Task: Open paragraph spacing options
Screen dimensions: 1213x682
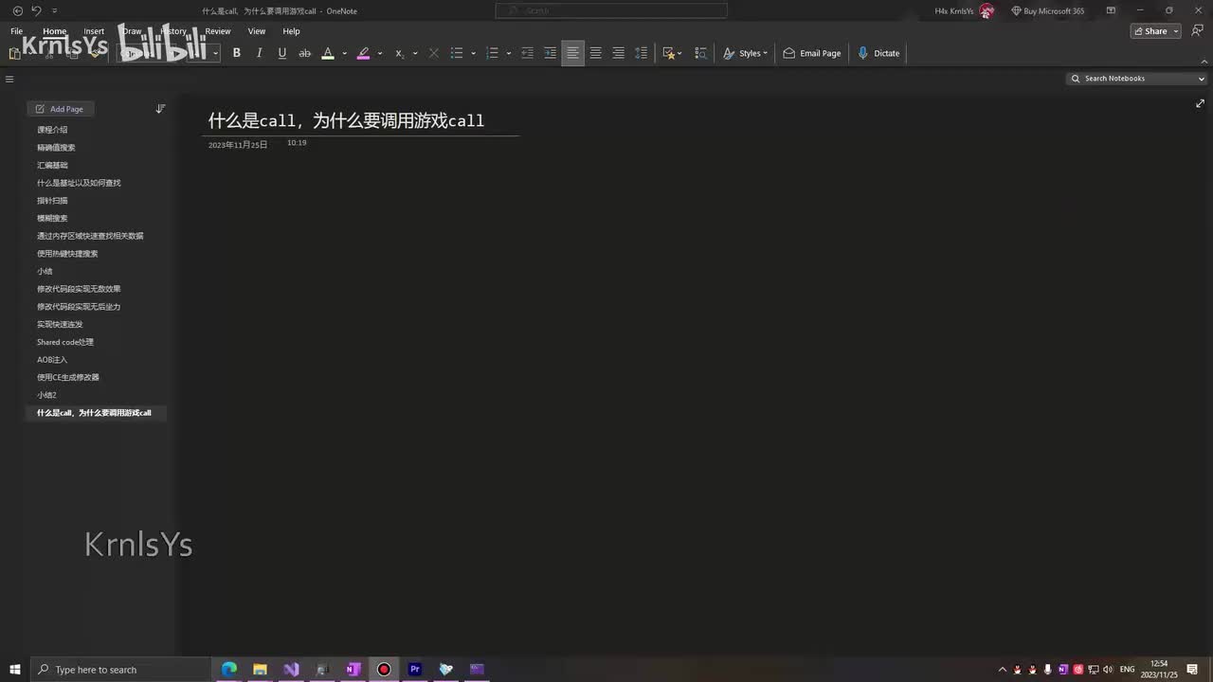Action: pos(641,53)
